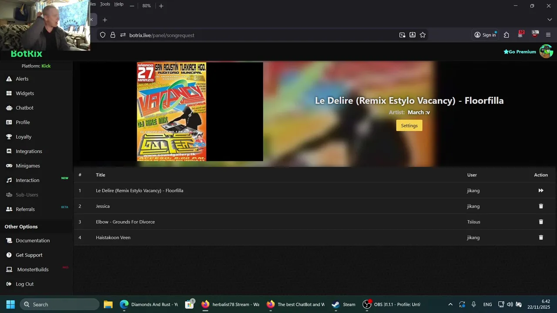This screenshot has height=313, width=557.
Task: Open the Help menu
Action: click(x=119, y=4)
